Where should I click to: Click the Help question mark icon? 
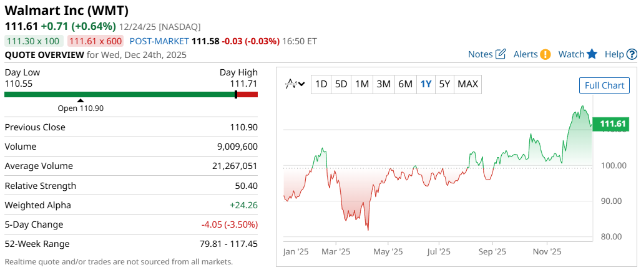coord(632,54)
